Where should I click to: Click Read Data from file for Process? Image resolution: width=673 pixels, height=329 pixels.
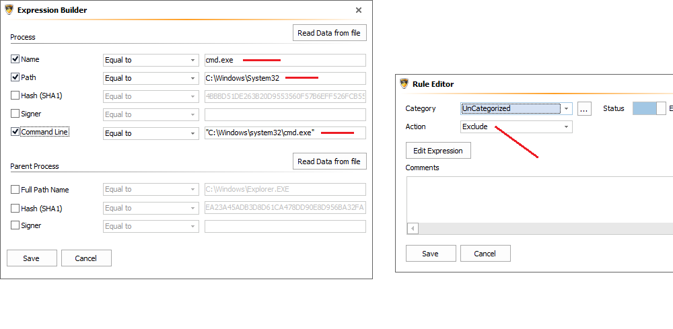[x=330, y=33]
